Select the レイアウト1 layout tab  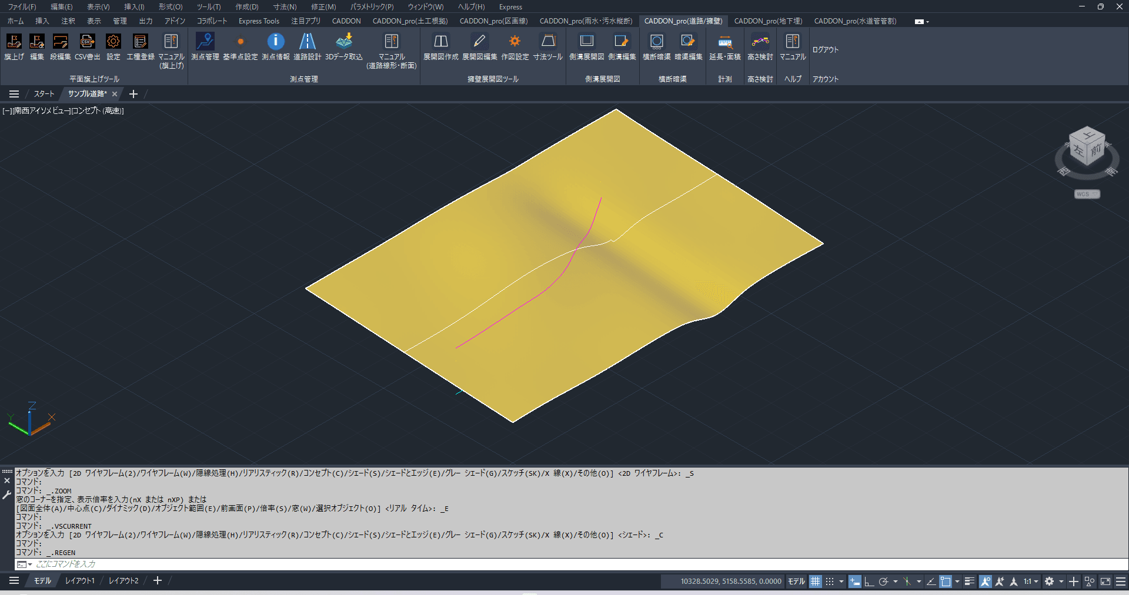point(80,581)
